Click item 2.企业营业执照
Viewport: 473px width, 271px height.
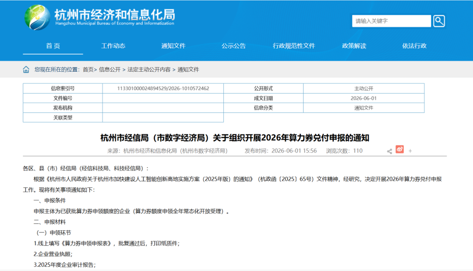pyautogui.click(x=53, y=254)
